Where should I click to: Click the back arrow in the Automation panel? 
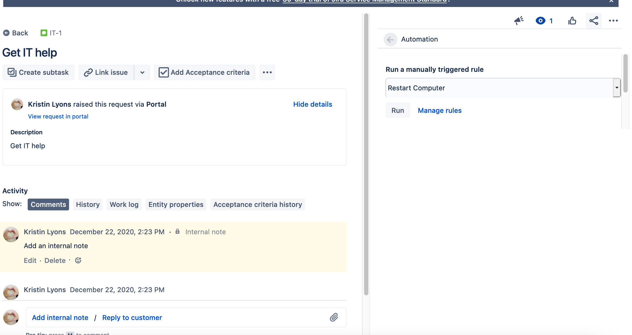[390, 39]
